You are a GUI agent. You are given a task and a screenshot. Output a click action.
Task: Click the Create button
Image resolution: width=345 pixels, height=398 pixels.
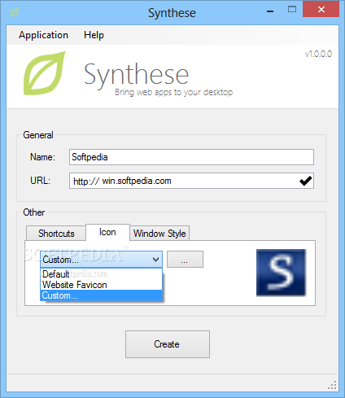pos(168,344)
